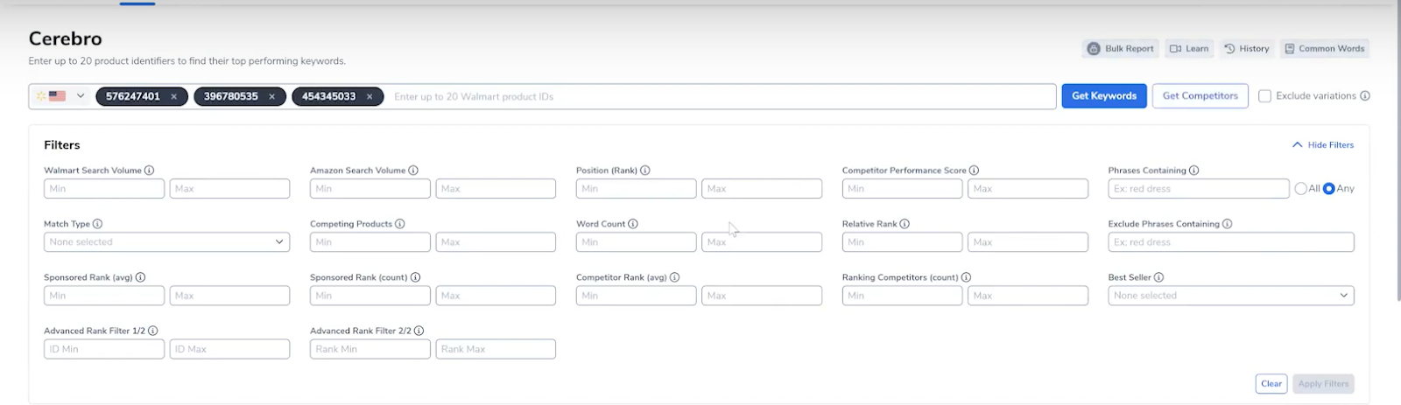Open the marketplace country flag dropdown
1401x405 pixels.
[x=60, y=96]
